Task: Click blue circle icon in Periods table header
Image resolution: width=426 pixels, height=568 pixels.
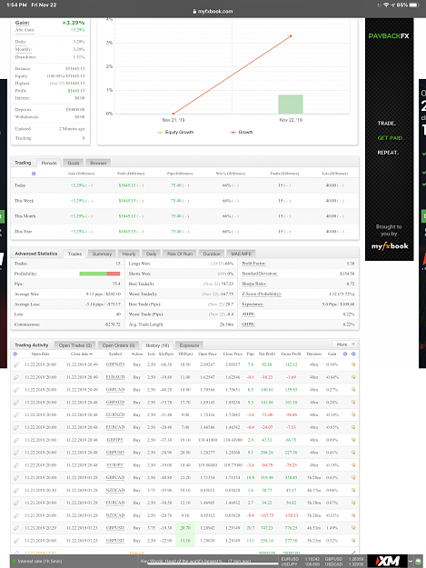Action: pyautogui.click(x=34, y=174)
